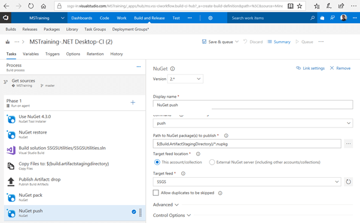Click the web notes pen icon

[329, 6]
